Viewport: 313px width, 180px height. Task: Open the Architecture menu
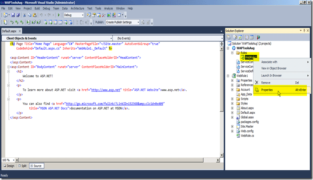coord(77,8)
